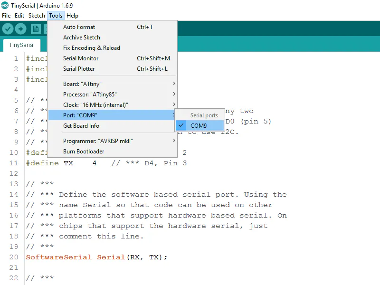
Task: Click line number 20 in gutter
Action: pyautogui.click(x=14, y=257)
